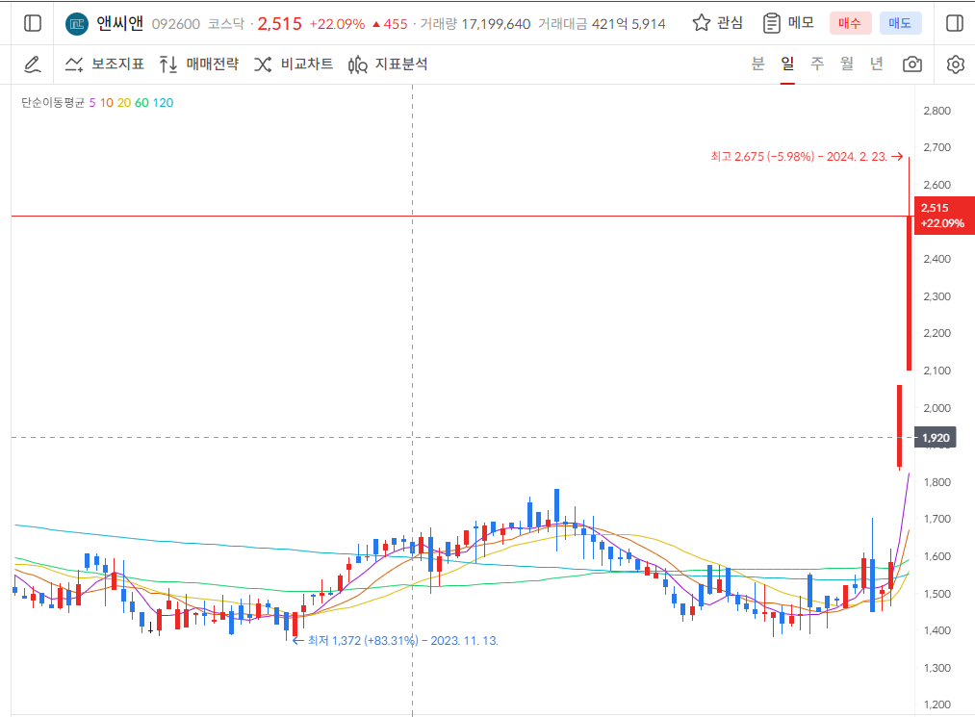This screenshot has width=975, height=717.
Task: Open 비교차트 comparison chart
Action: pyautogui.click(x=294, y=64)
